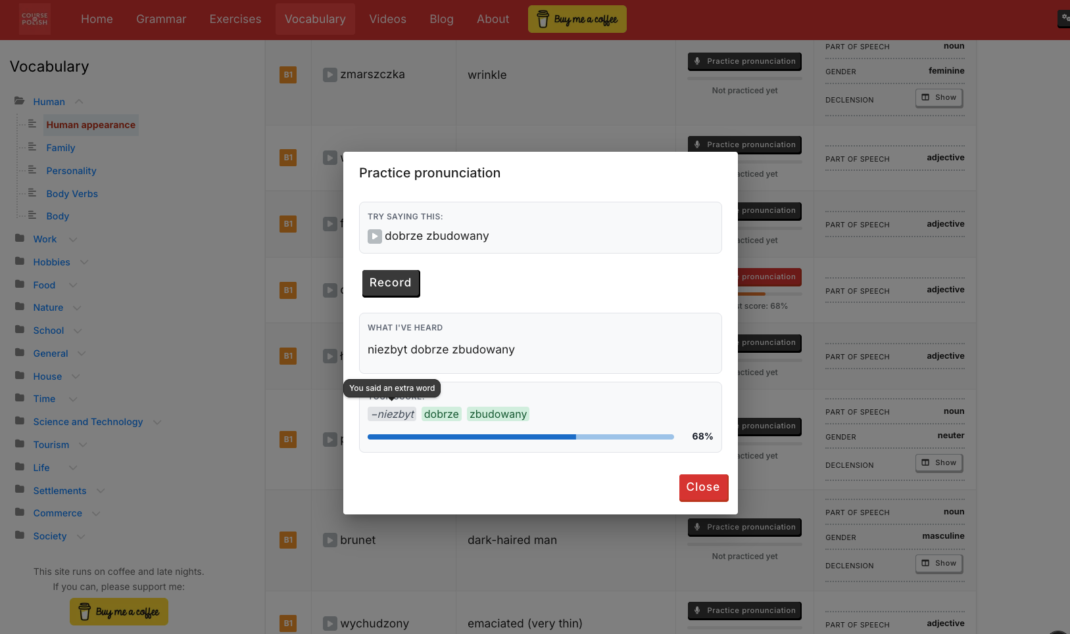This screenshot has width=1070, height=634.
Task: Click the 68% score progress bar
Action: tap(521, 437)
